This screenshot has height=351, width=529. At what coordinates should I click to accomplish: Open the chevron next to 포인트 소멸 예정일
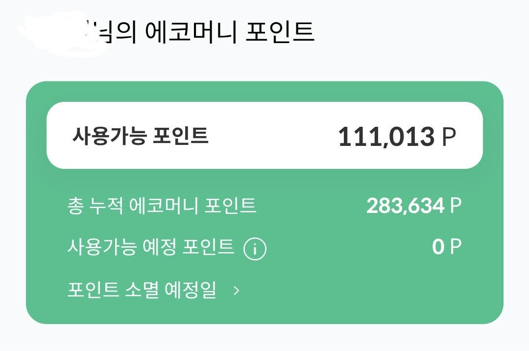(237, 290)
